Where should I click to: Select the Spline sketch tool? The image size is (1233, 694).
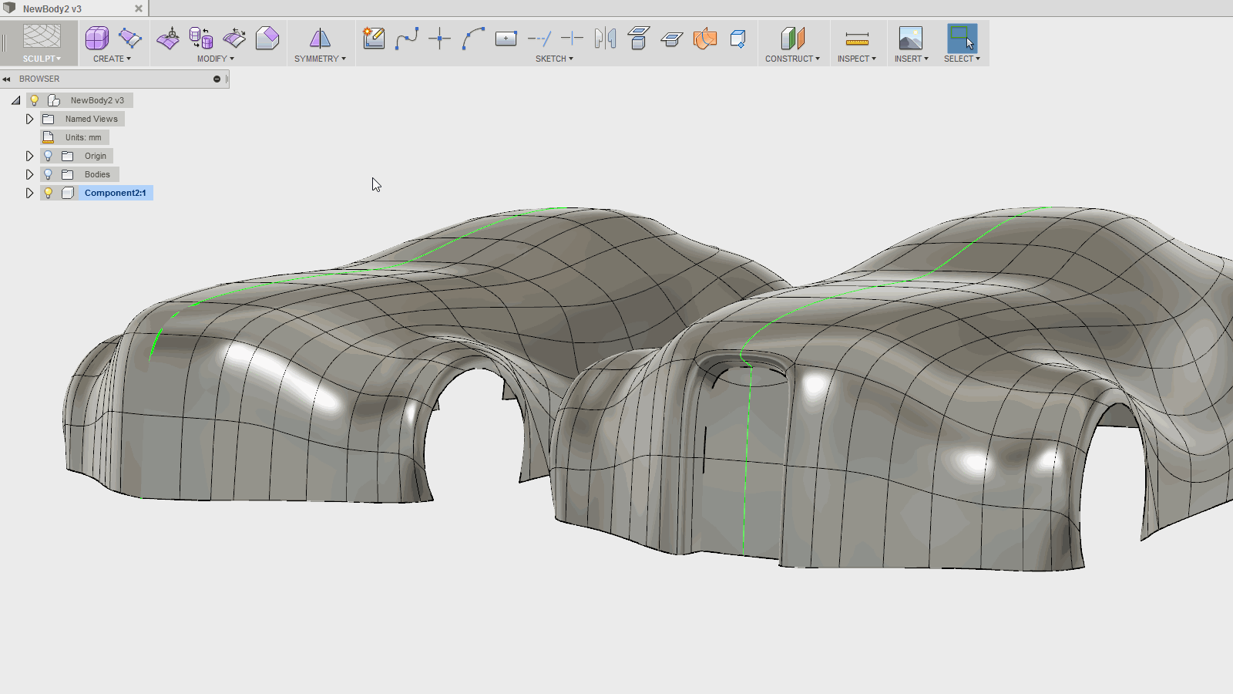pyautogui.click(x=406, y=38)
